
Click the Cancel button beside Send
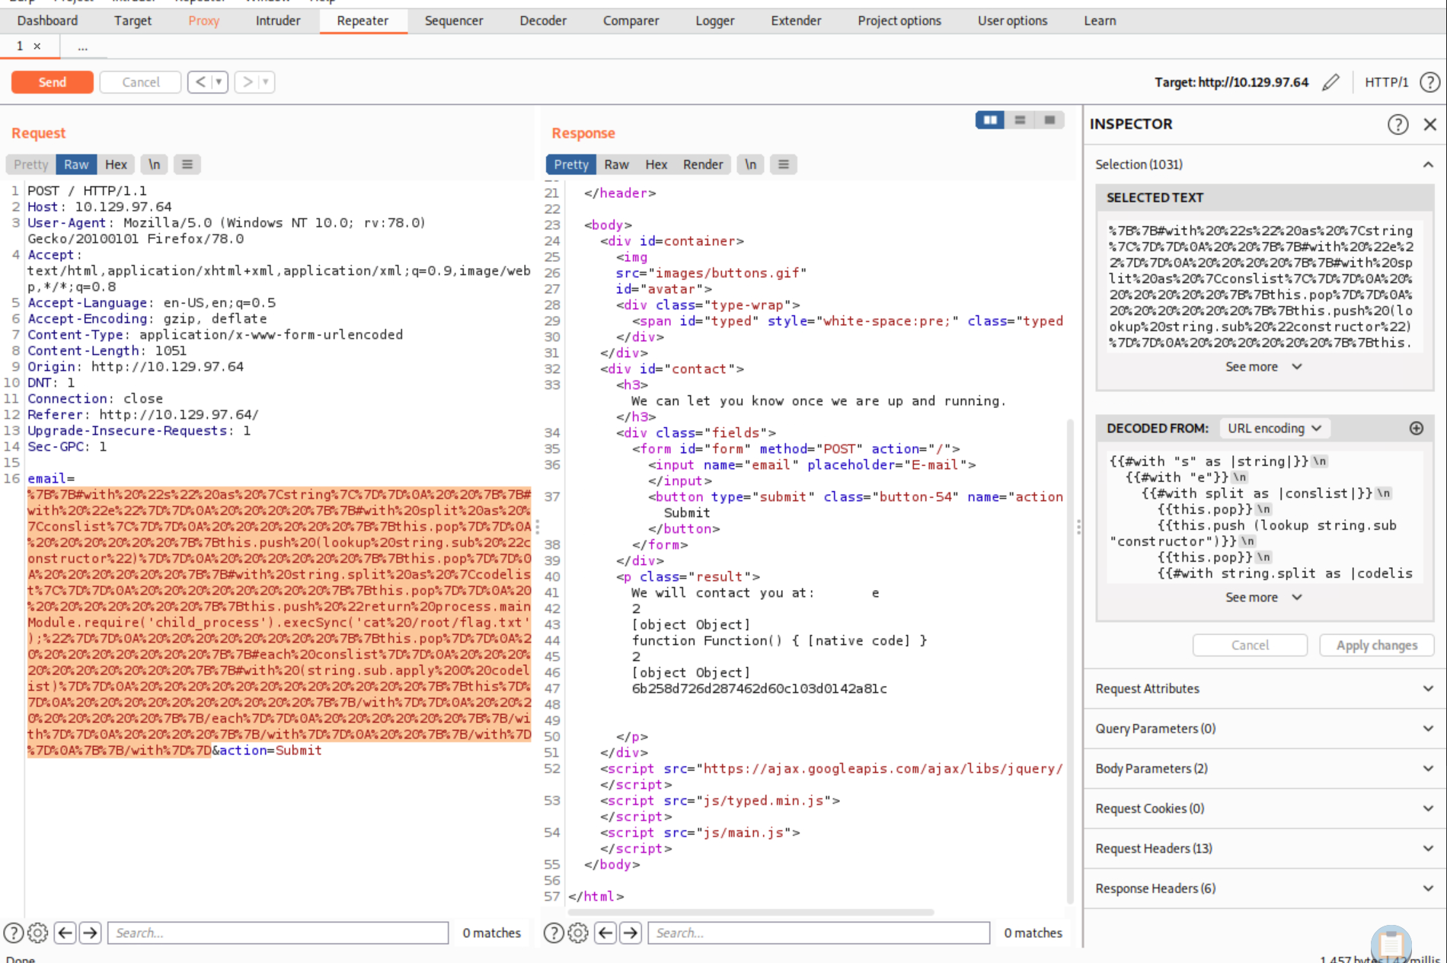141,81
